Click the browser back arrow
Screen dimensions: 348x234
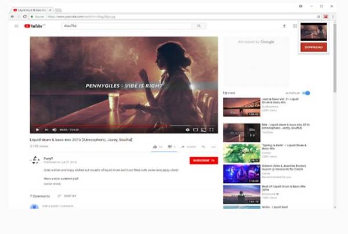coord(12,16)
